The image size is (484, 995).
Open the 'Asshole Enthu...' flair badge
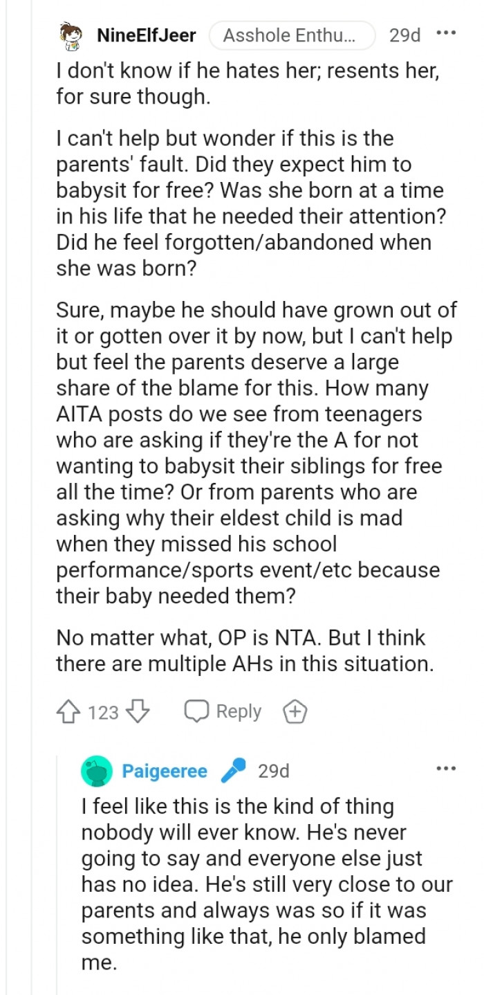tap(292, 36)
